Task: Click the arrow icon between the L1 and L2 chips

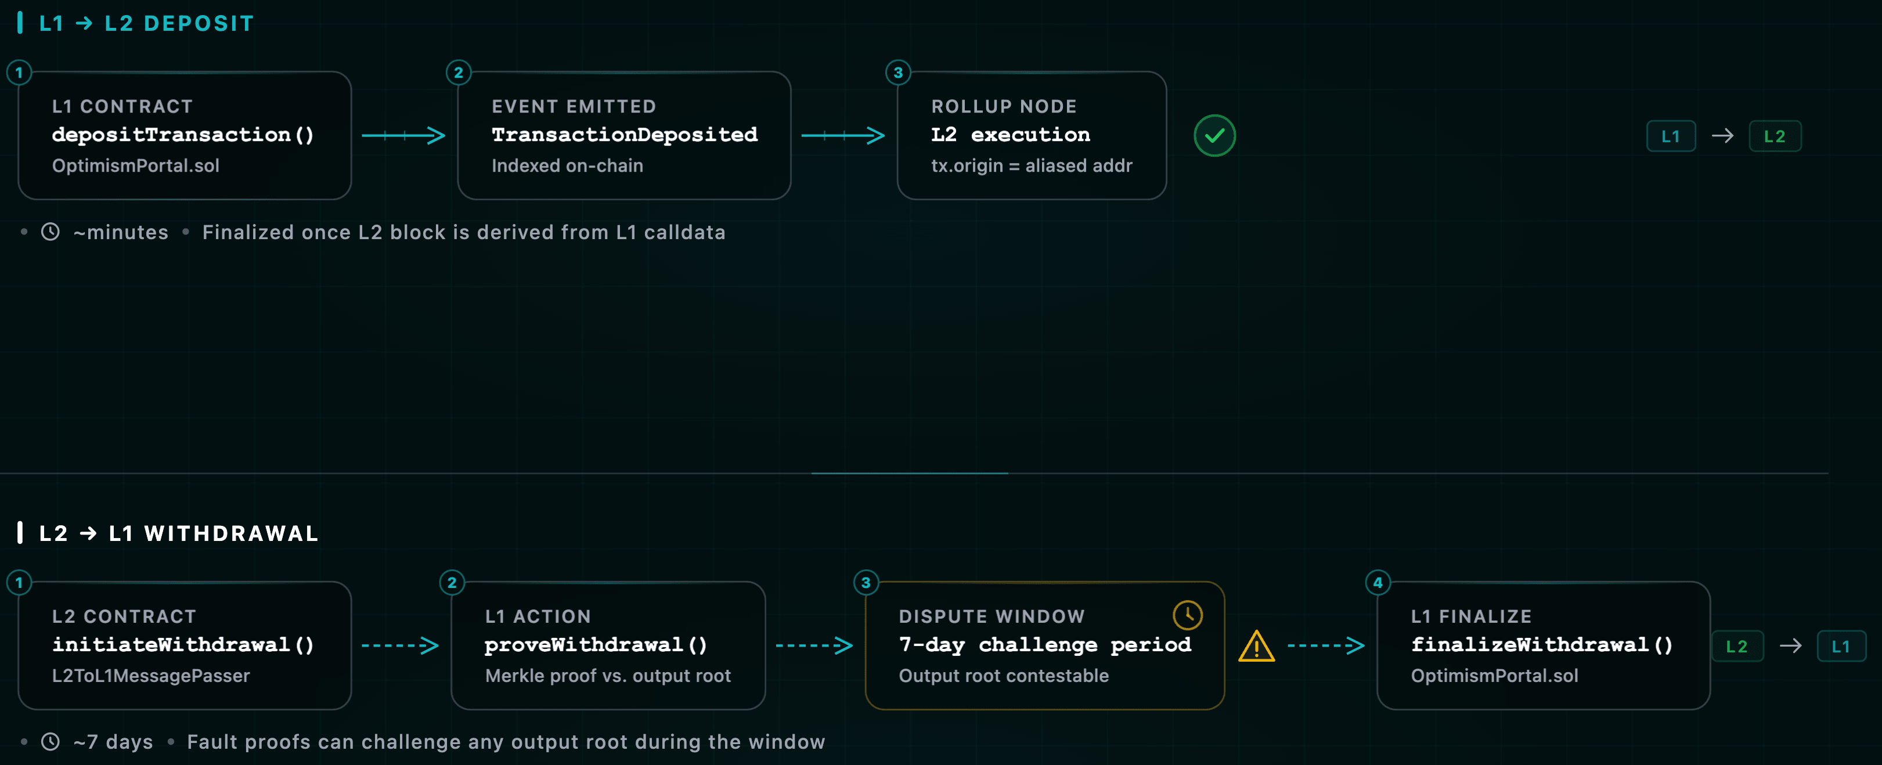Action: coord(1723,135)
